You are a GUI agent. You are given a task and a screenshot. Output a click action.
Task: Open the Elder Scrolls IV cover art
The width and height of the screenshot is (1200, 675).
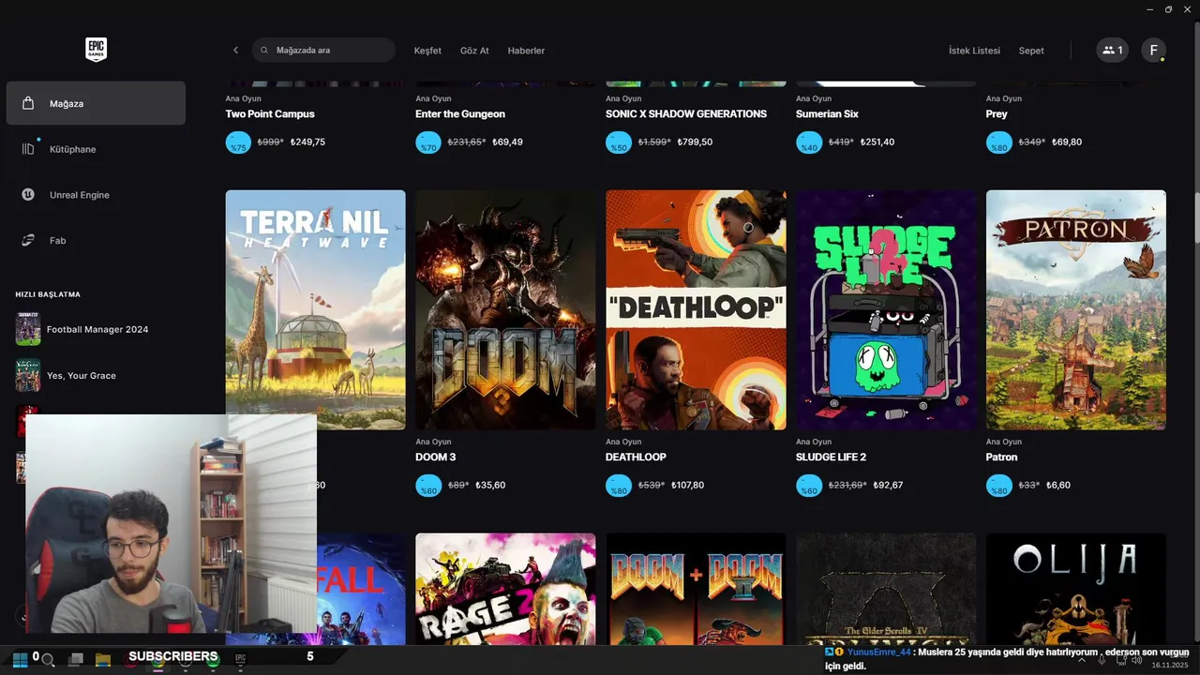(886, 590)
